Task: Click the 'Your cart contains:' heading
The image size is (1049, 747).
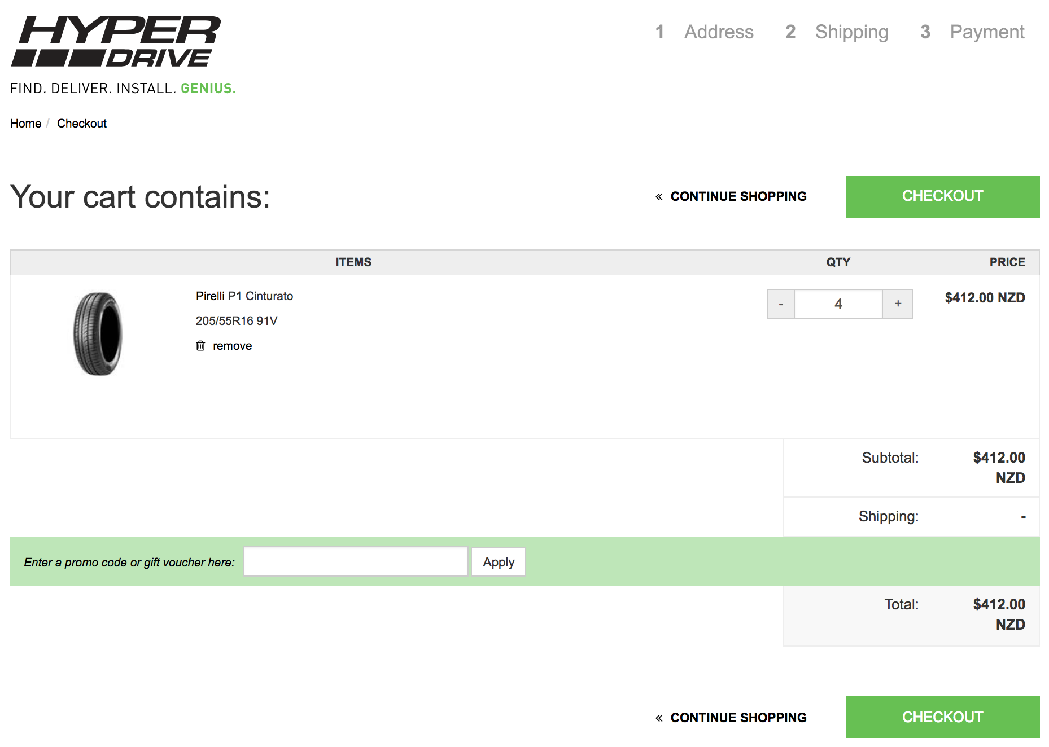Action: [x=141, y=197]
